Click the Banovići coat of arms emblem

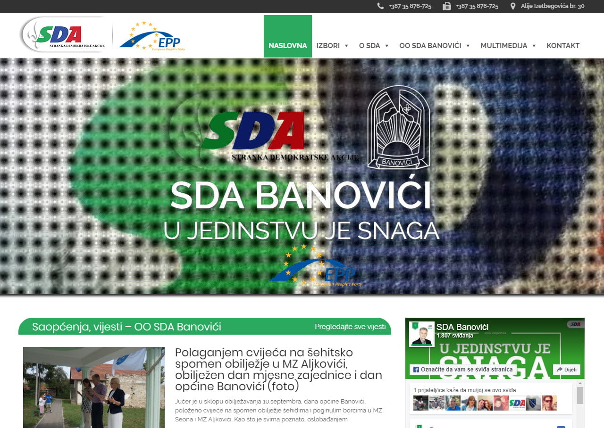click(x=398, y=127)
